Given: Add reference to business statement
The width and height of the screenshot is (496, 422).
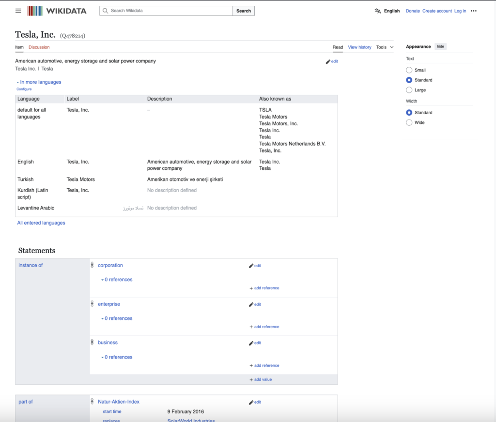Looking at the screenshot, I should [x=264, y=365].
